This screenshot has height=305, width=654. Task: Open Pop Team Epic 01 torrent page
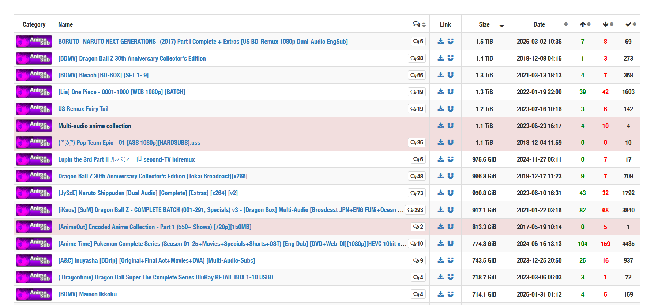tap(129, 143)
